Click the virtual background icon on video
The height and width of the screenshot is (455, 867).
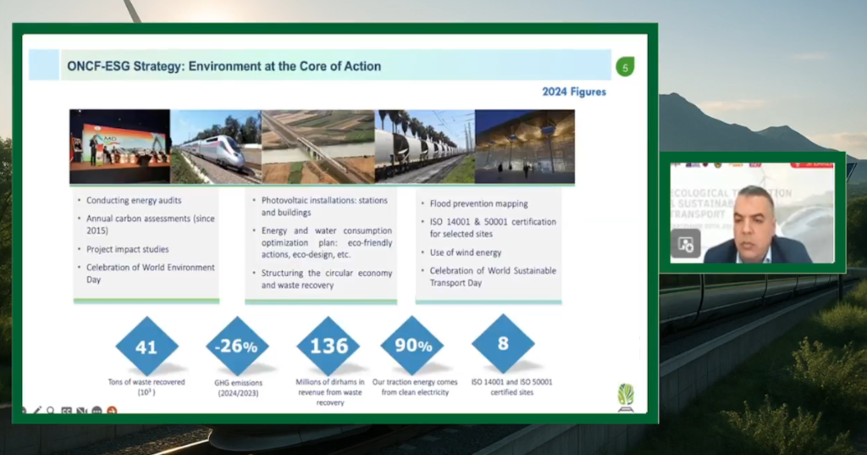(685, 244)
